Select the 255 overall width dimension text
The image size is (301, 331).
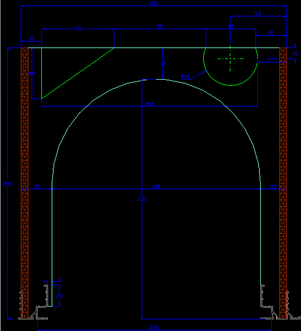point(154,3)
